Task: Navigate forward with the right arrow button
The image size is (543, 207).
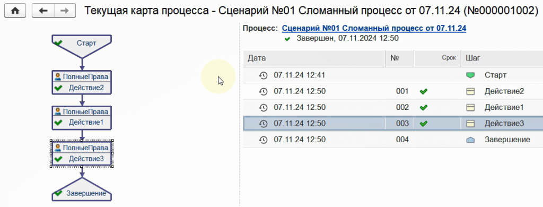Action: pyautogui.click(x=65, y=11)
